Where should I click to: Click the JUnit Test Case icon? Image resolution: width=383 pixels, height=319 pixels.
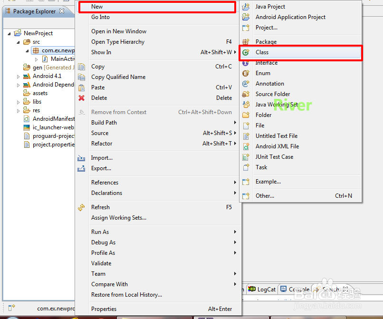point(246,157)
